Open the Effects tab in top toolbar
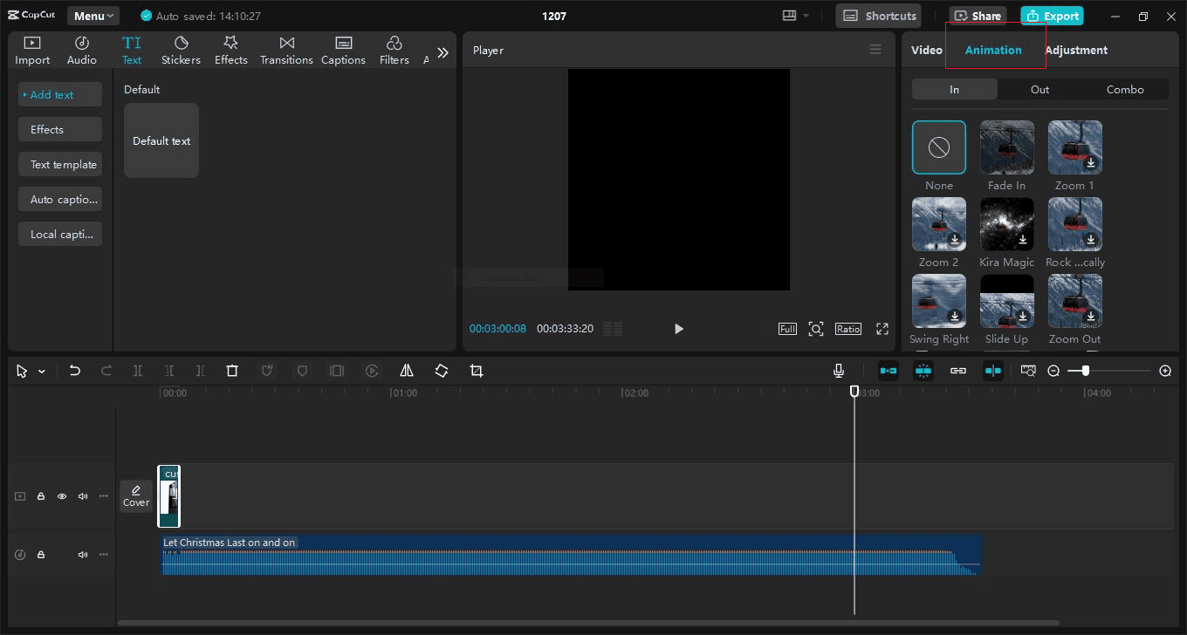 point(231,51)
